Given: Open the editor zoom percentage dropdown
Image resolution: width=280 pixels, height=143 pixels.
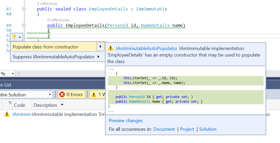Looking at the screenshot, I should coord(13,74).
